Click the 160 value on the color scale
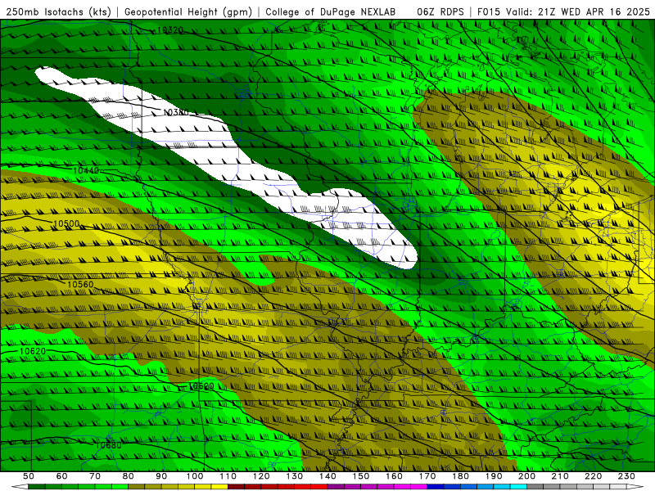 (x=394, y=476)
